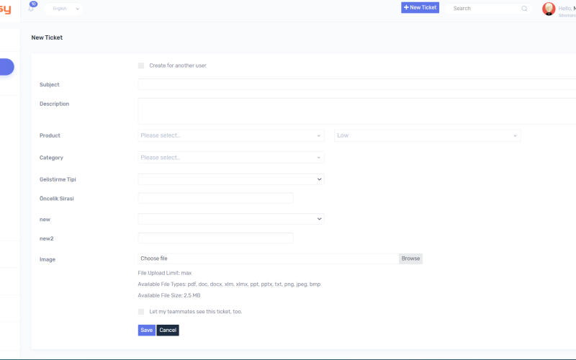Click the Save button
The image size is (576, 360).
(147, 330)
